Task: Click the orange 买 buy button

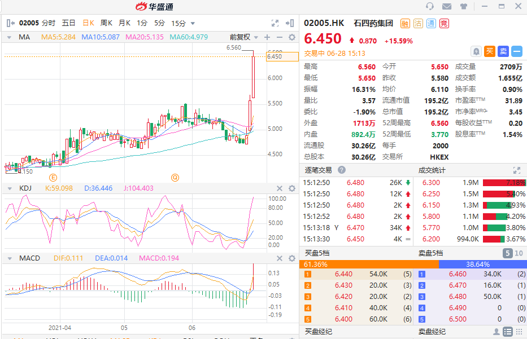Action: pos(490,51)
